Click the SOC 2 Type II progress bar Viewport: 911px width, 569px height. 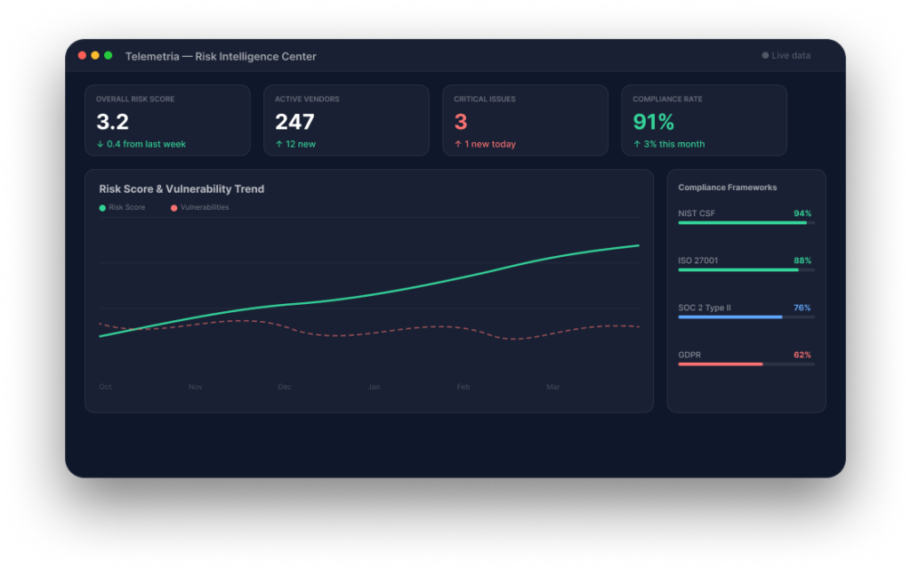pyautogui.click(x=746, y=317)
